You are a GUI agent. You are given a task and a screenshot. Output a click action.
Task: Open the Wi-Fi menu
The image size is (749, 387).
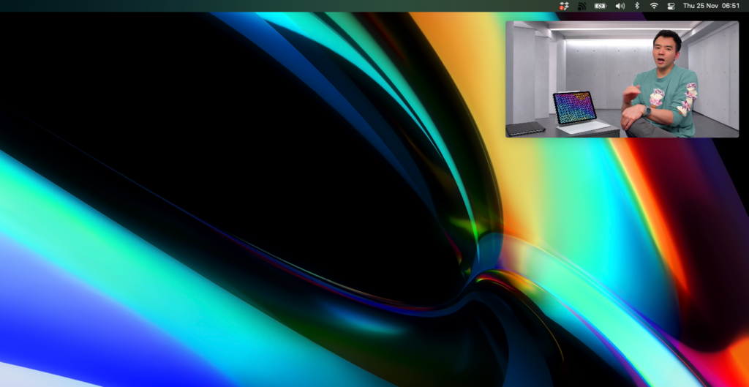654,6
